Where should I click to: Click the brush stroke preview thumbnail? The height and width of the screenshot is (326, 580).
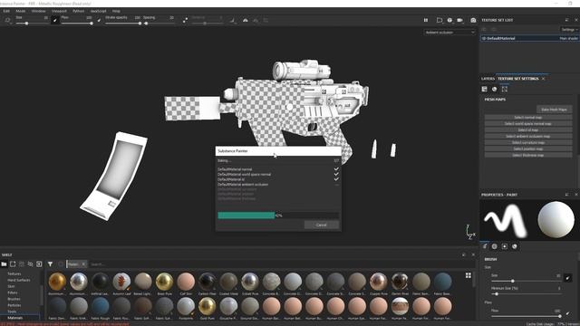point(506,220)
